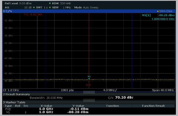Grab splitter handle above Result Summary
This screenshot has width=178, height=116.
click(89, 92)
